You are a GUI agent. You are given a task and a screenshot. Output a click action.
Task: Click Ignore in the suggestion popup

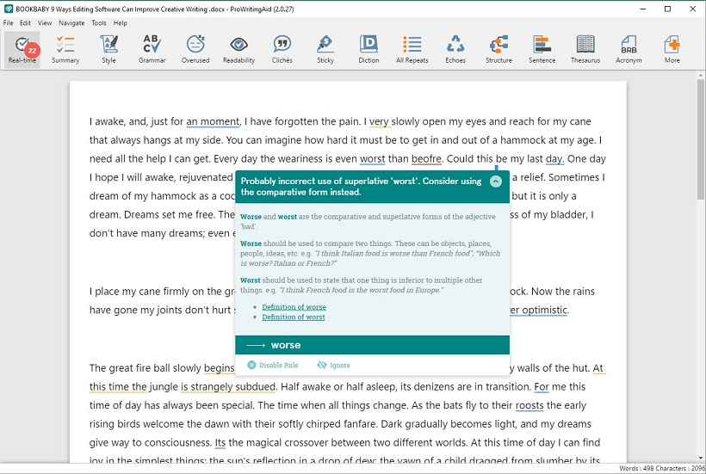[334, 365]
